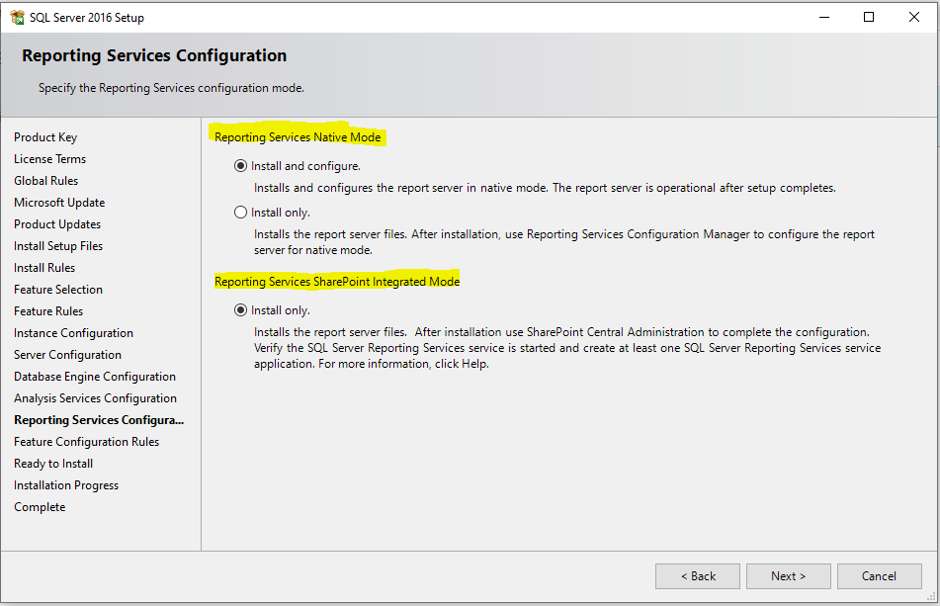Open the Product Key step

click(45, 137)
